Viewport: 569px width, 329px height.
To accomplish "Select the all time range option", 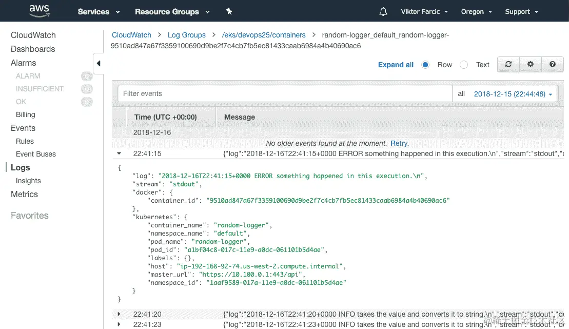I will click(x=461, y=94).
